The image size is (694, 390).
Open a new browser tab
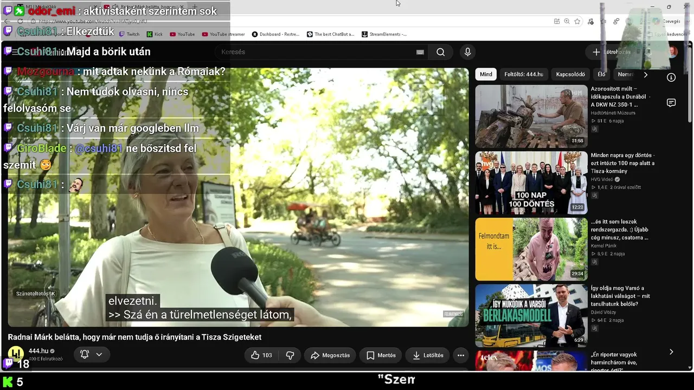click(x=194, y=7)
